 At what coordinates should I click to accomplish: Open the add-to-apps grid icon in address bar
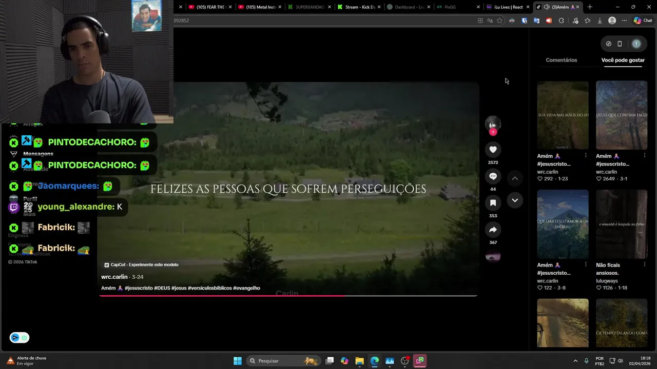pos(480,20)
